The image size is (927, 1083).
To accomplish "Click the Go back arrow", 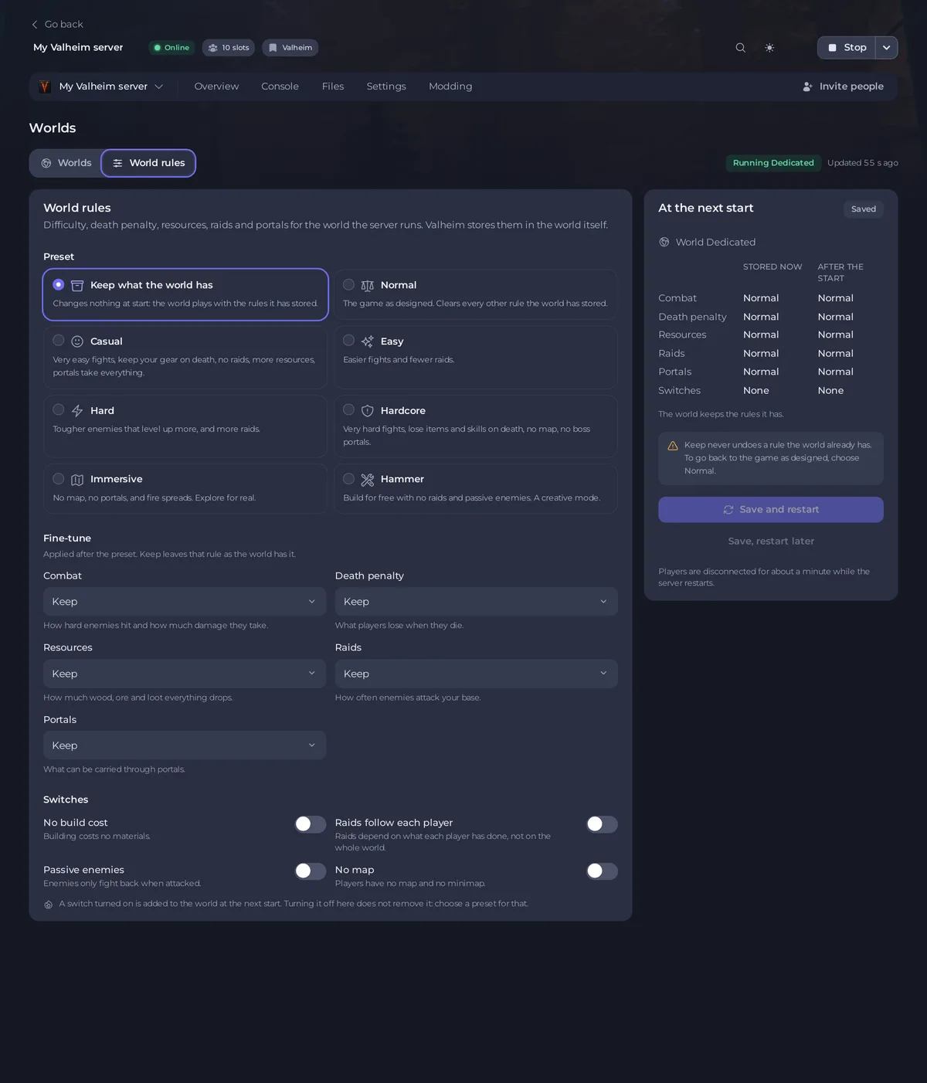I will click(35, 25).
